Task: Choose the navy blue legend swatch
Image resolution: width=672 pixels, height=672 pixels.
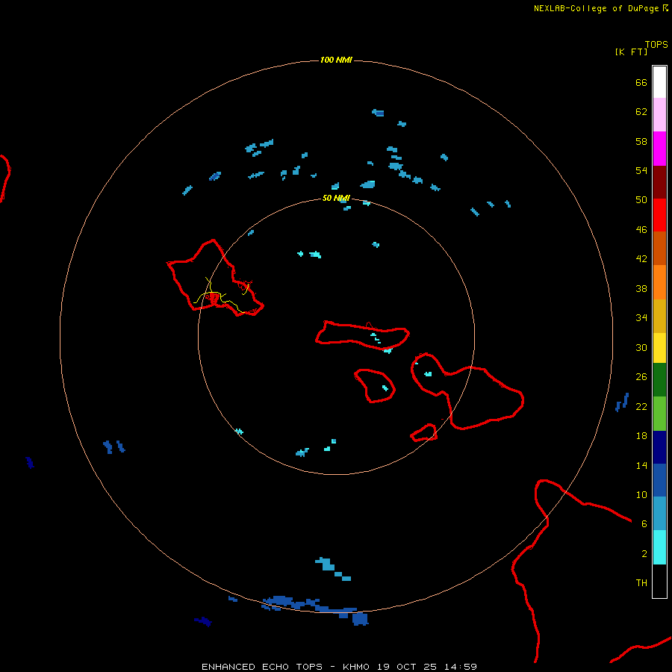Action: tap(659, 447)
